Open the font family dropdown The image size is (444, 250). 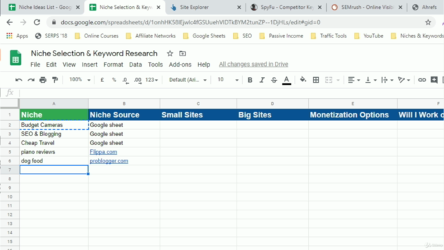click(188, 80)
